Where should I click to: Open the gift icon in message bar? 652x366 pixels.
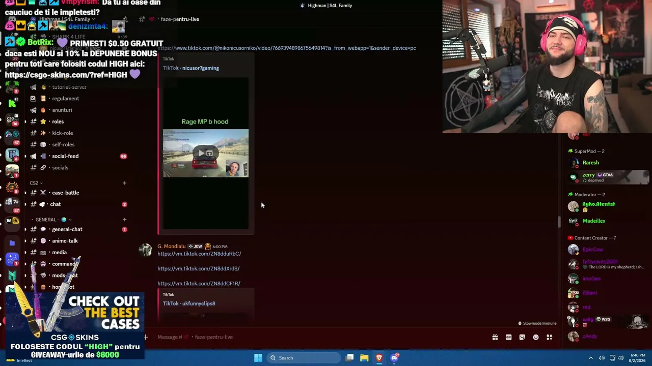coord(495,337)
